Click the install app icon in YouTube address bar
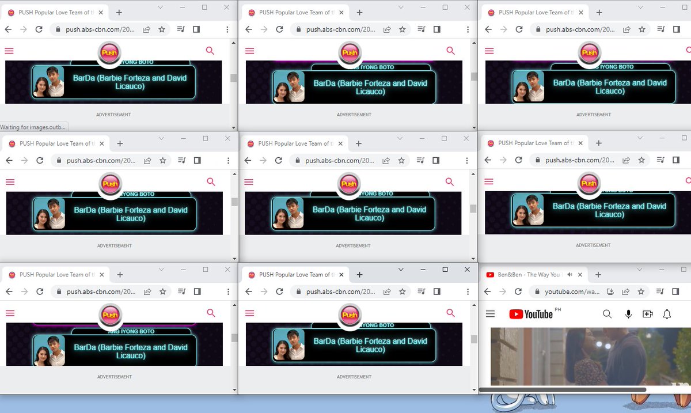This screenshot has height=413, width=691. (610, 292)
